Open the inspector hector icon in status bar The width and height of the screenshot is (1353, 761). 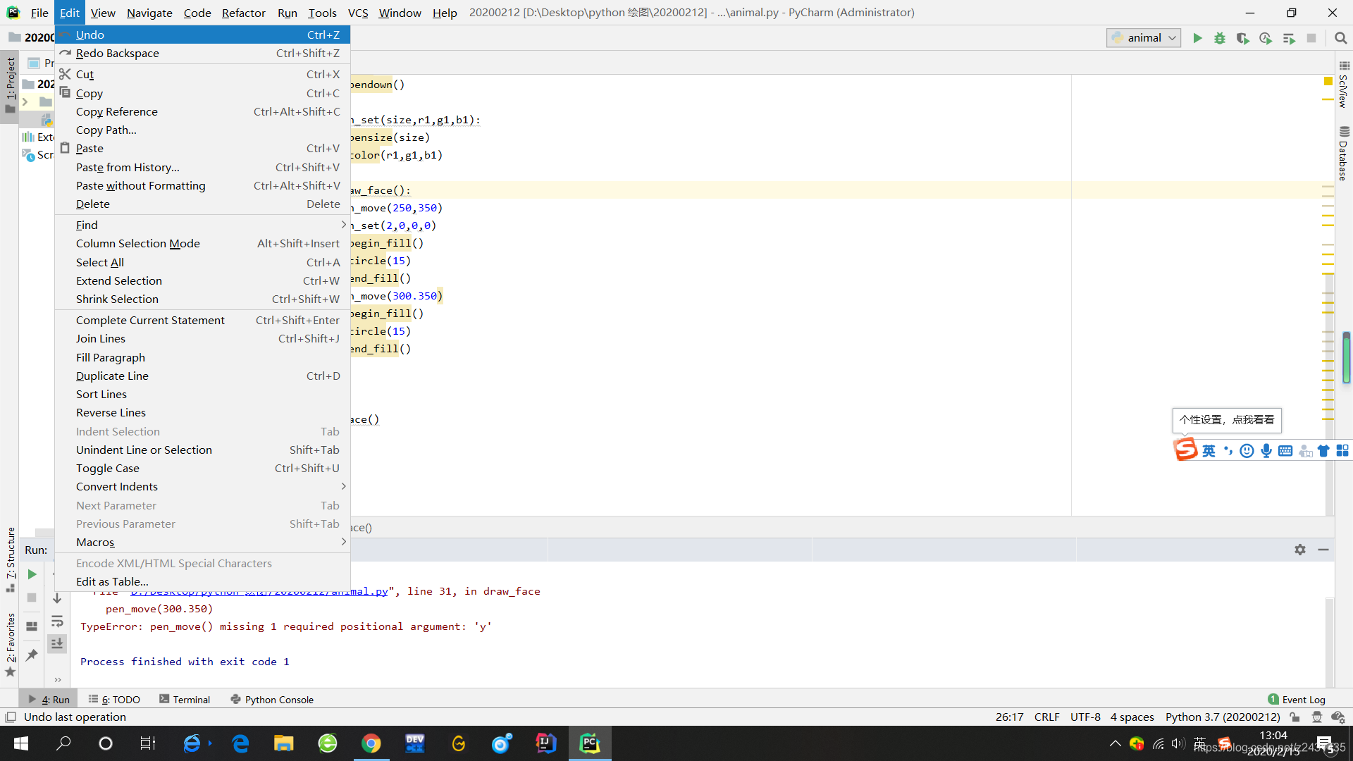[1316, 717]
